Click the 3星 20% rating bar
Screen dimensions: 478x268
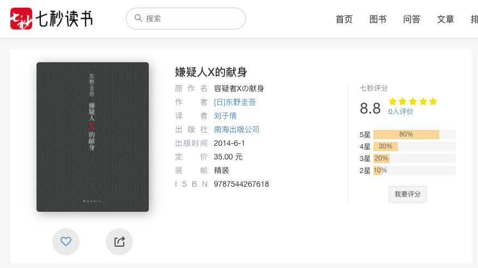coord(414,158)
